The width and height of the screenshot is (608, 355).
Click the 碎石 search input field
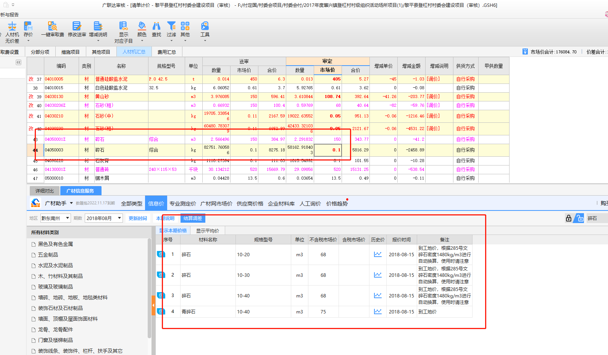click(x=597, y=218)
